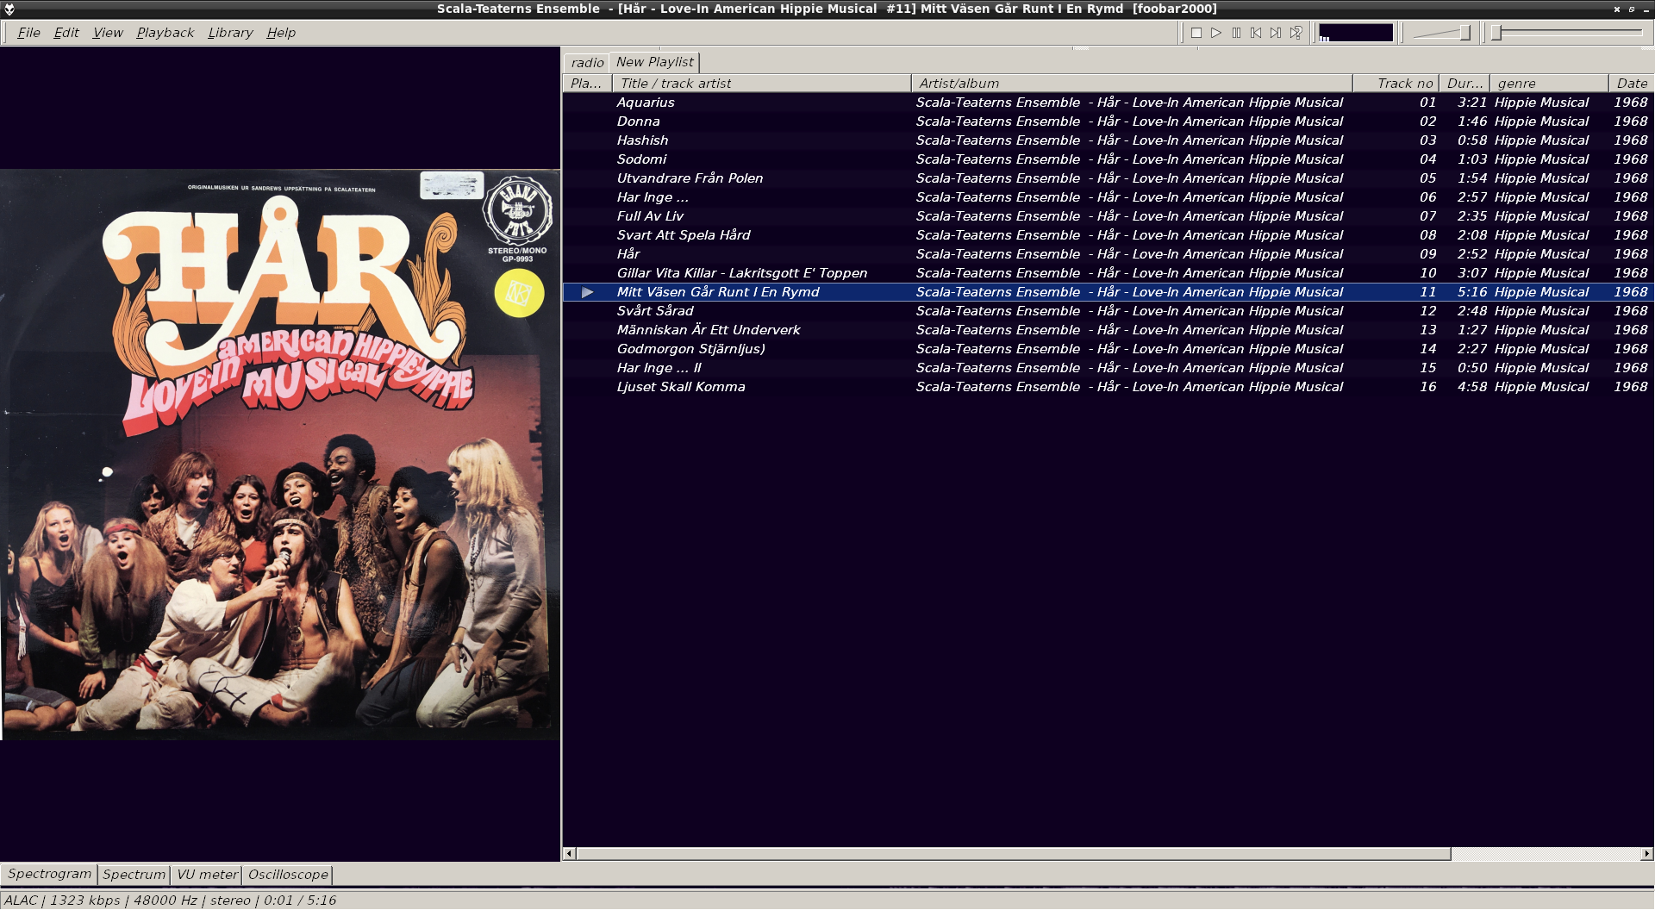Screen dimensions: 1655x910
Task: Click the 1968 date of Ljuset Skall Komma
Action: pyautogui.click(x=1631, y=387)
